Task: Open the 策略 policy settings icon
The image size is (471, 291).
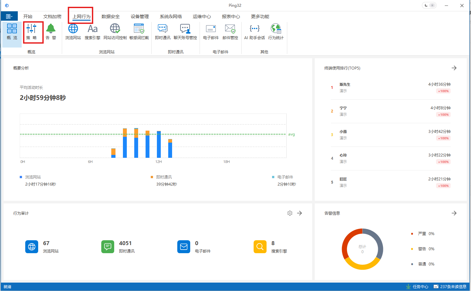Action: tap(31, 32)
